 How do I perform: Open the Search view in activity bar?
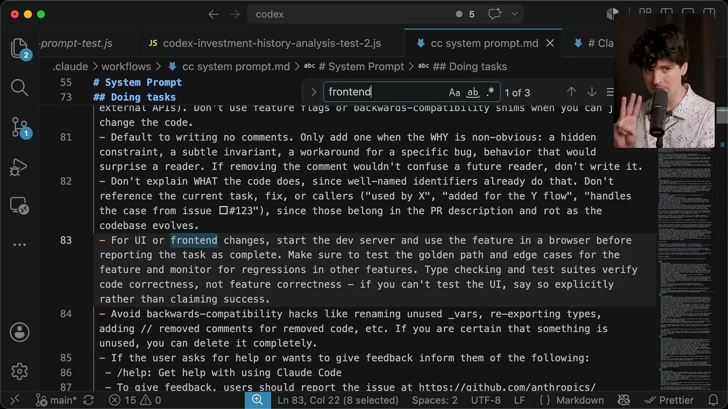[19, 87]
